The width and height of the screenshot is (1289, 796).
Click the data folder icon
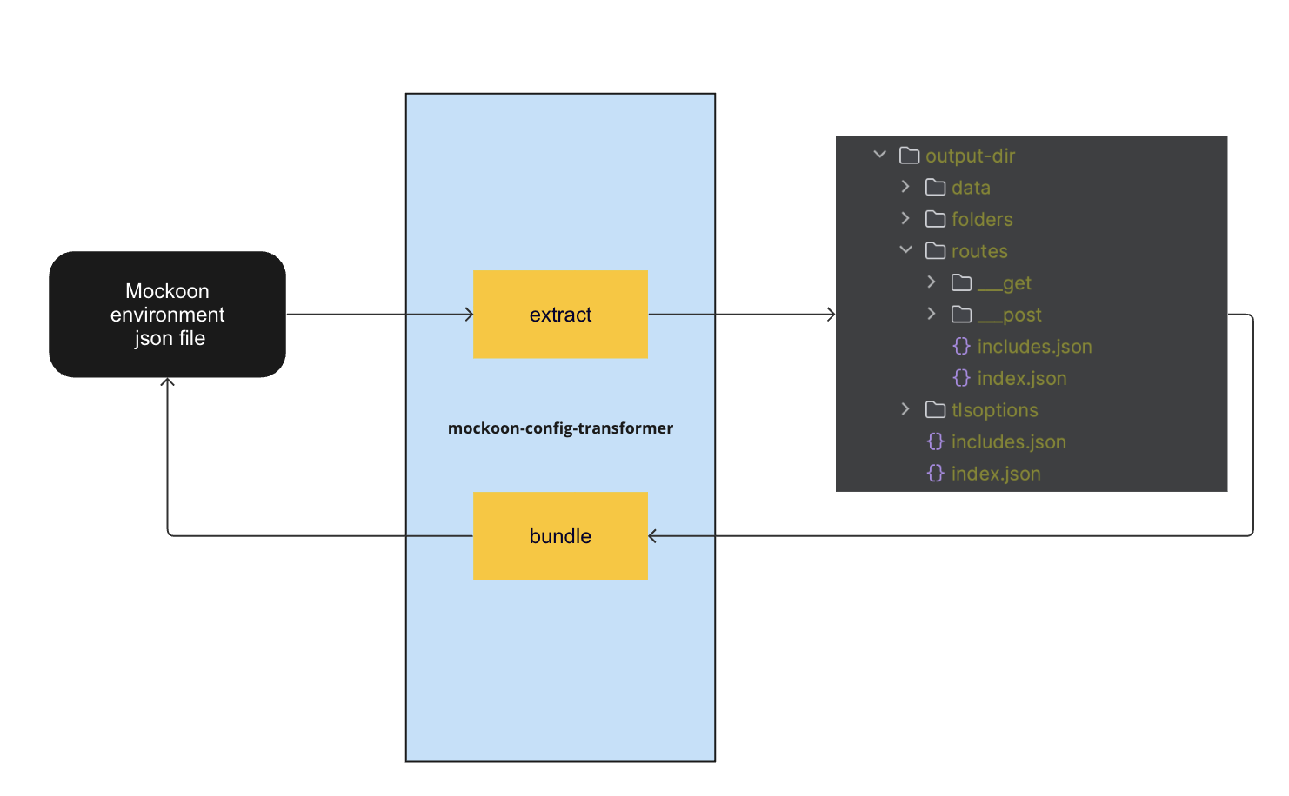[x=936, y=188]
